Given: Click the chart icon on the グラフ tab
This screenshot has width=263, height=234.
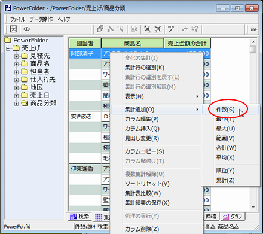Looking at the screenshot, I should click(226, 217).
